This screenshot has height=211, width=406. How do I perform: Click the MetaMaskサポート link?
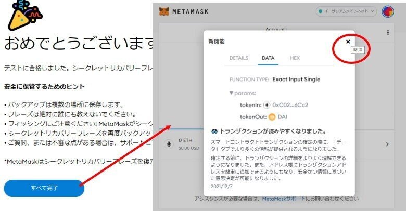[x=284, y=199]
